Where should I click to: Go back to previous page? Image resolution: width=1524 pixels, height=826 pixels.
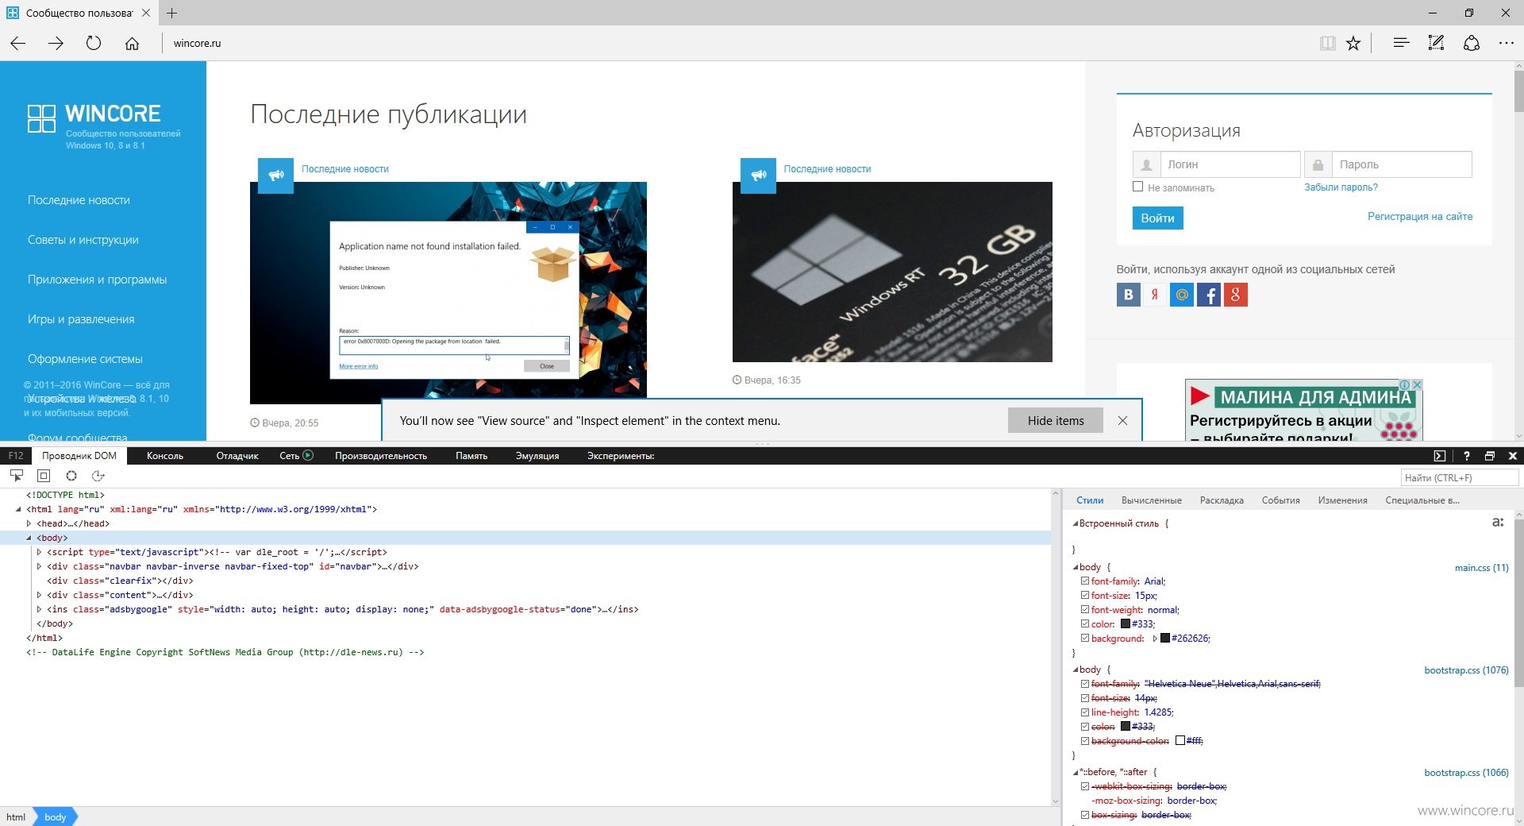click(x=18, y=44)
